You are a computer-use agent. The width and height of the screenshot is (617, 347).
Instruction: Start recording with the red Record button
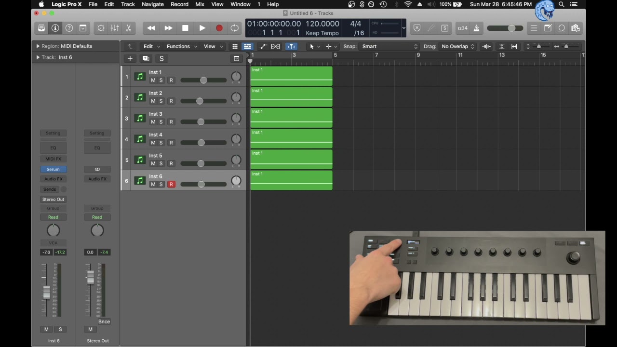(219, 28)
